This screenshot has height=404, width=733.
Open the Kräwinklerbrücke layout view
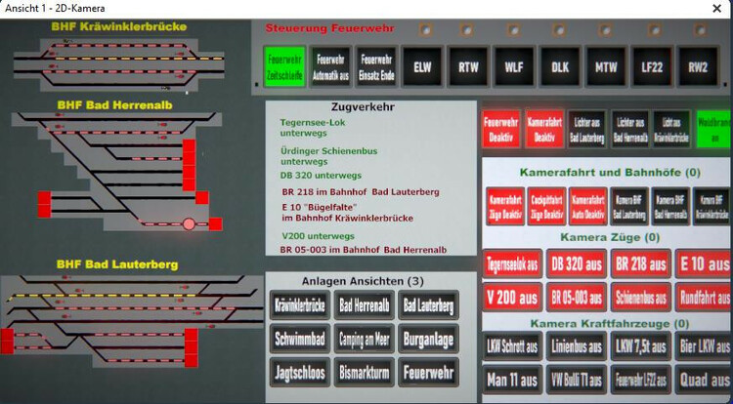[x=300, y=305]
